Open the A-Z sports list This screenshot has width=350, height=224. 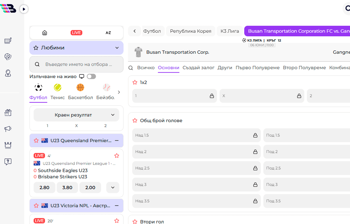[108, 33]
